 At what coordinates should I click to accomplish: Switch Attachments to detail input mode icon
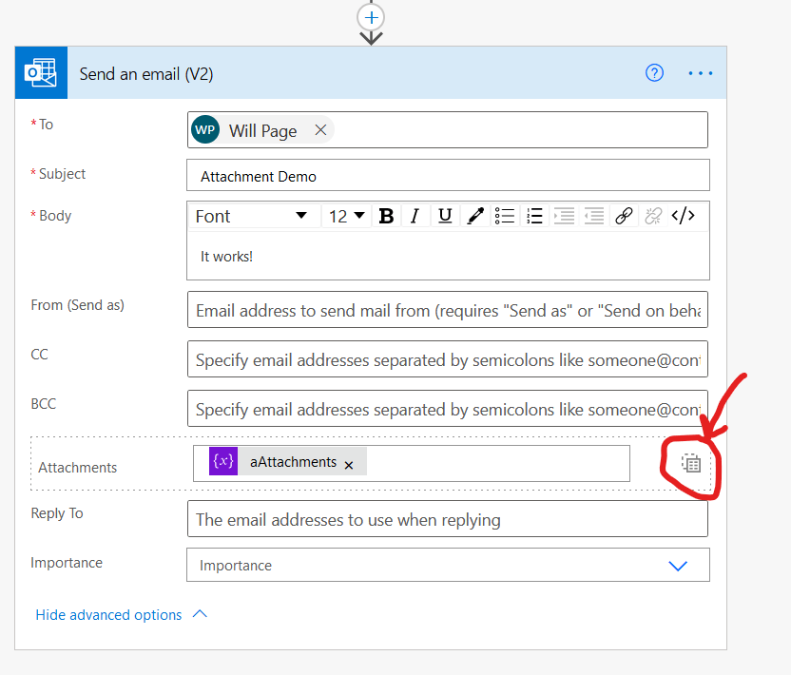pyautogui.click(x=691, y=464)
